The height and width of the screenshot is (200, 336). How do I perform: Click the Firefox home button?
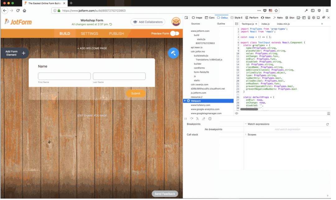(x=24, y=11)
